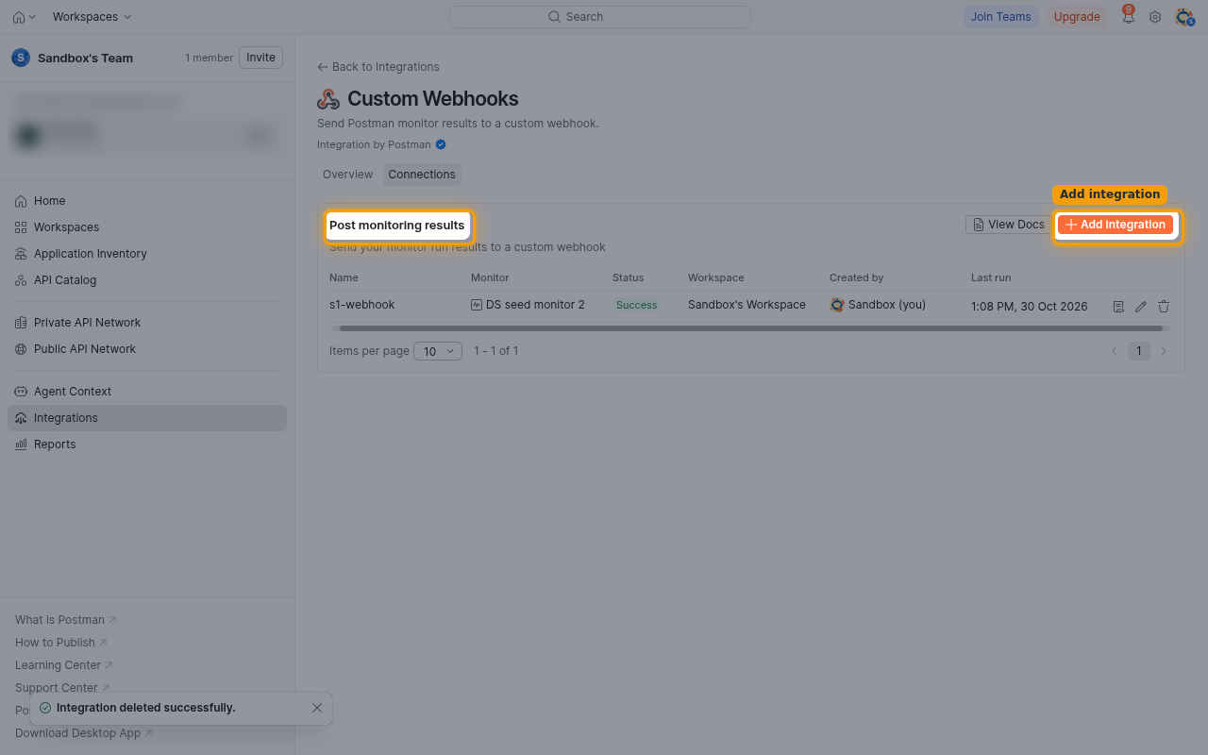This screenshot has height=755, width=1208.
Task: Open Application Inventory in sidebar
Action: click(x=147, y=254)
